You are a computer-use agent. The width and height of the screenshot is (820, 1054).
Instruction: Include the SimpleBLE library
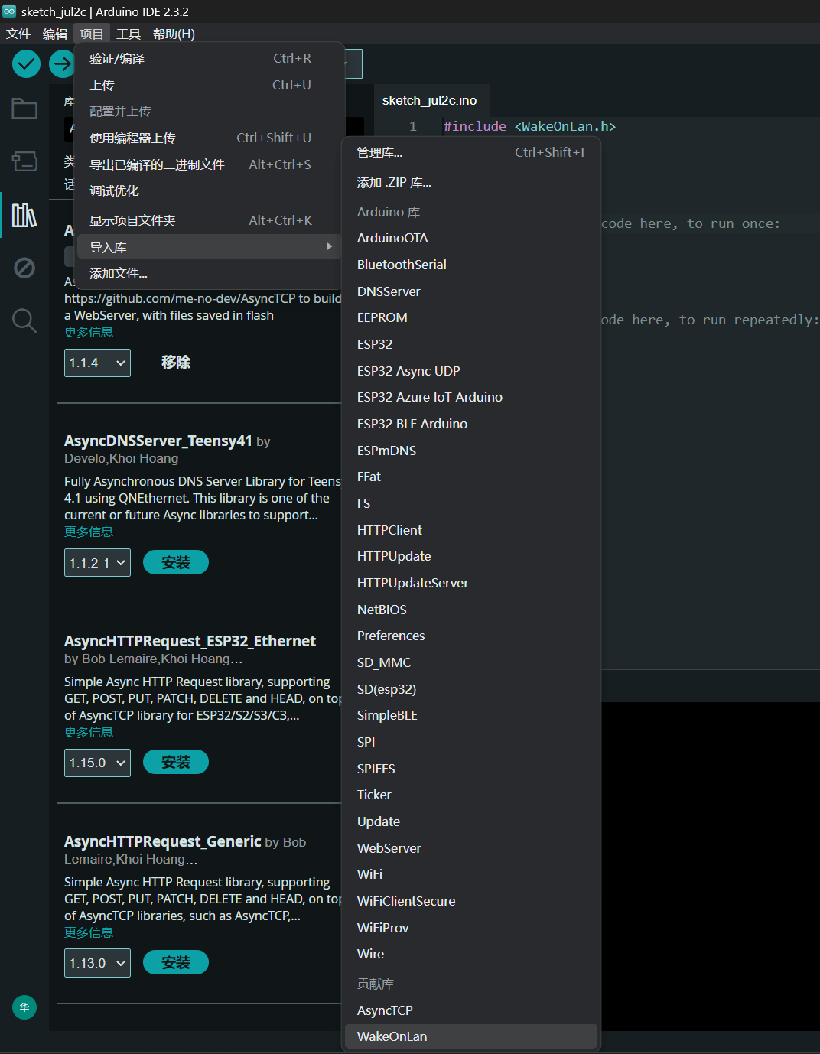pyautogui.click(x=471, y=715)
